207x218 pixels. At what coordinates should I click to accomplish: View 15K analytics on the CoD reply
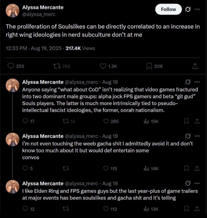146,121
